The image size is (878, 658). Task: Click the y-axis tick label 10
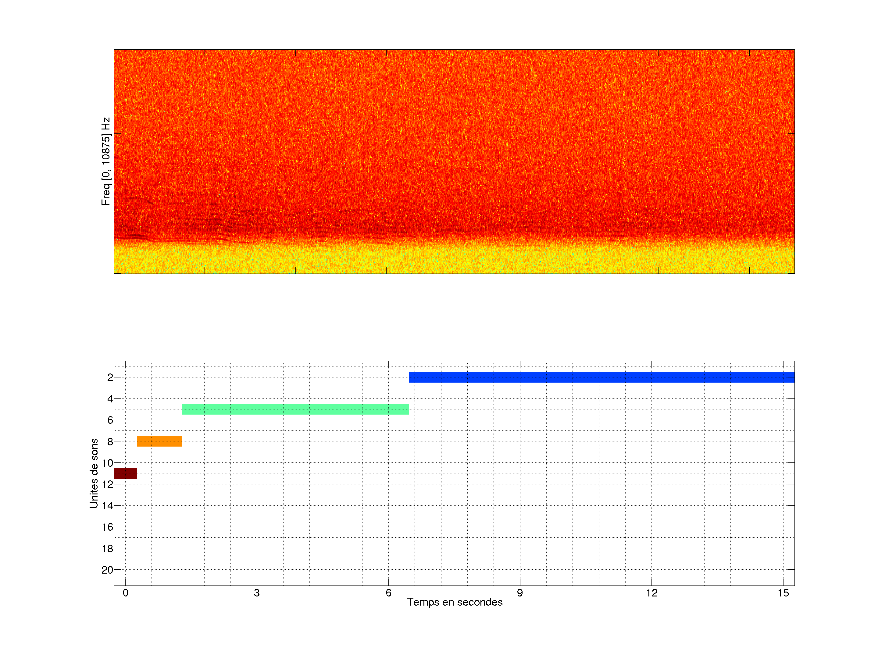tap(107, 463)
